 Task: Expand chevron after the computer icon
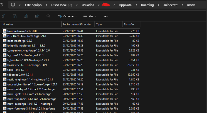pyautogui.click(x=20, y=5)
